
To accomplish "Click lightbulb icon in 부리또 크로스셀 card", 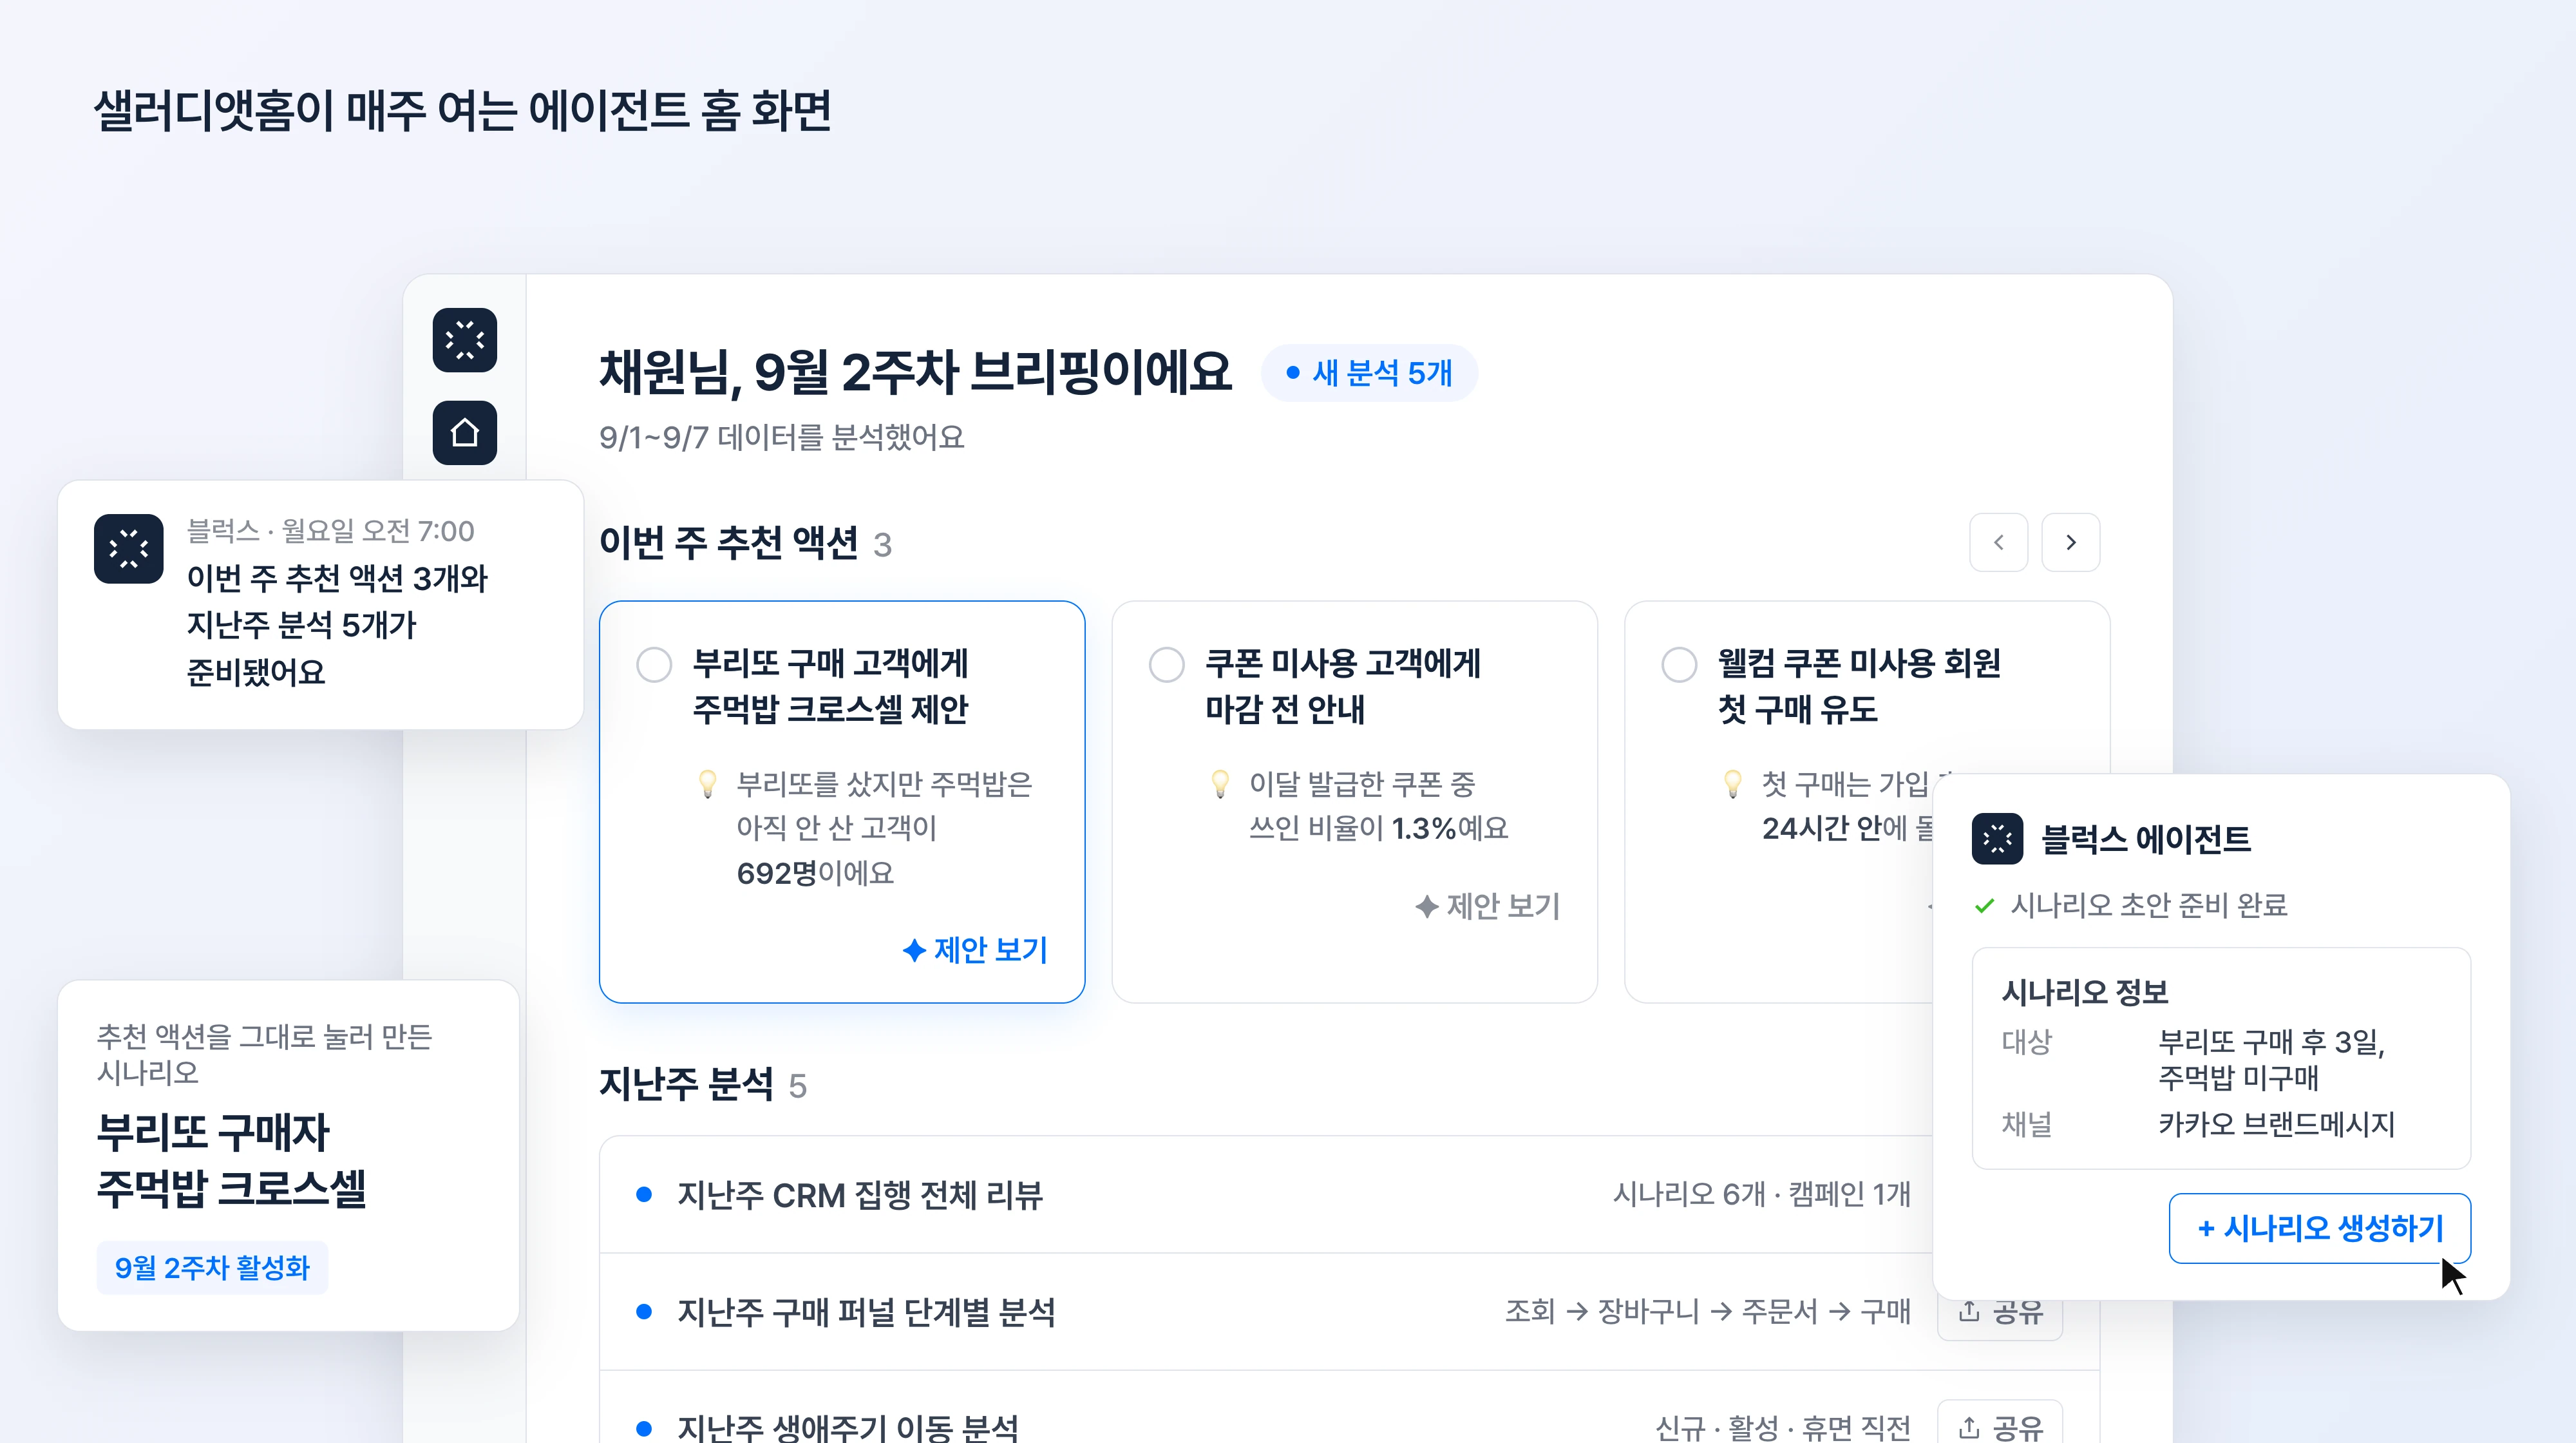I will 708,784.
